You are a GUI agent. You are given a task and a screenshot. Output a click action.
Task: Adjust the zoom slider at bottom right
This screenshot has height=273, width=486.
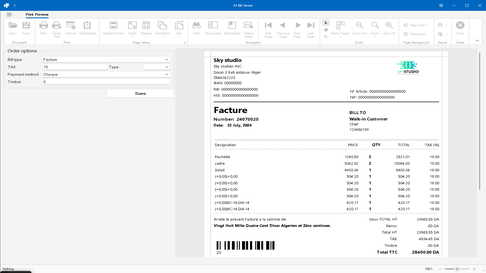point(457,269)
